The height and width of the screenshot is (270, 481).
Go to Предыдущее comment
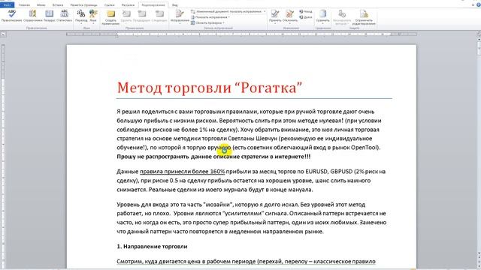tap(142, 16)
